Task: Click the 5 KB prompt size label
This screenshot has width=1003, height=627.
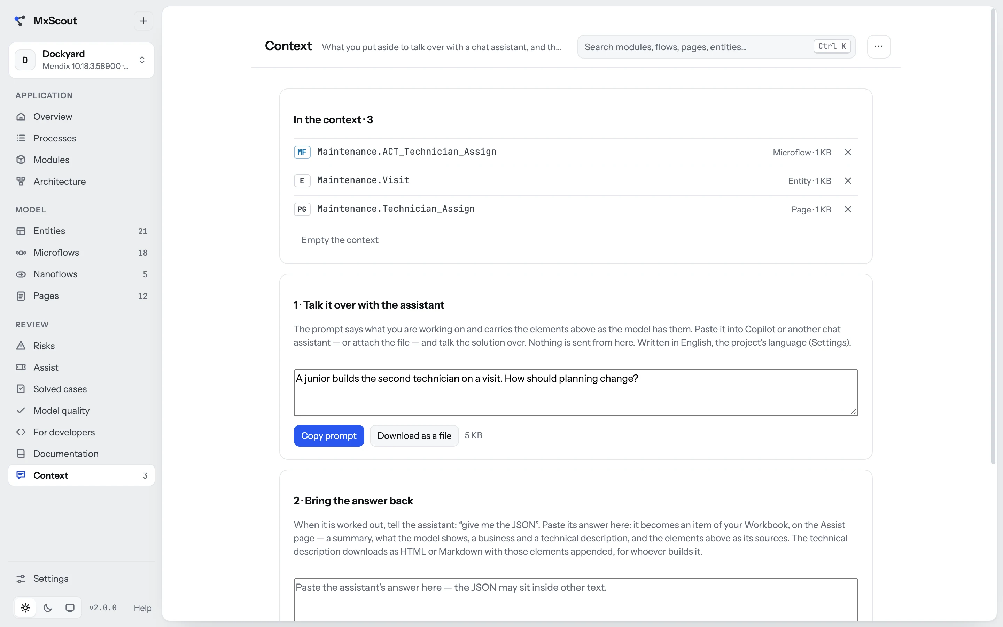Action: [473, 435]
